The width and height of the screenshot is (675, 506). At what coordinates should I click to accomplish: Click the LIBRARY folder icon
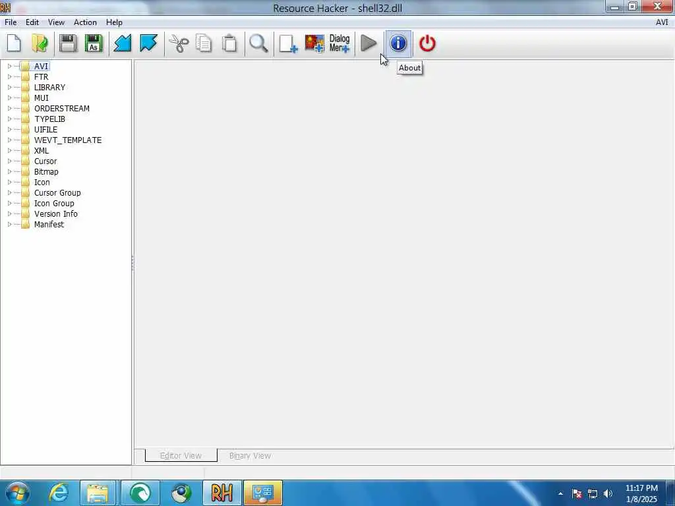[26, 88]
